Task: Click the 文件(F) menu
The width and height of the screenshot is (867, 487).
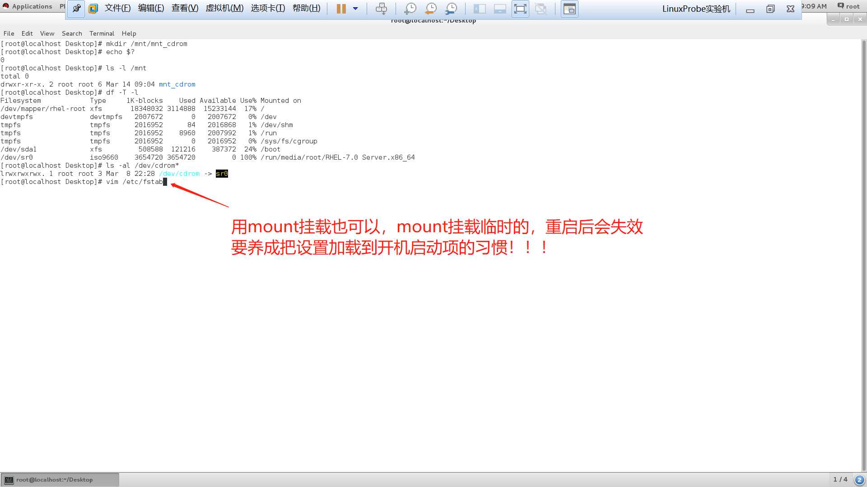Action: [117, 8]
